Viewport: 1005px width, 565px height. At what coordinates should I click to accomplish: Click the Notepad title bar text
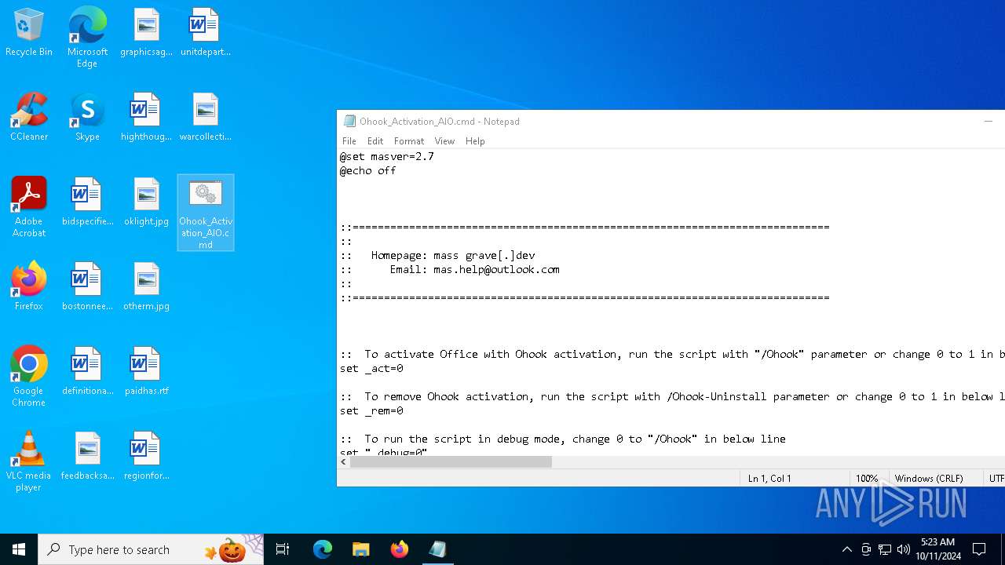440,121
